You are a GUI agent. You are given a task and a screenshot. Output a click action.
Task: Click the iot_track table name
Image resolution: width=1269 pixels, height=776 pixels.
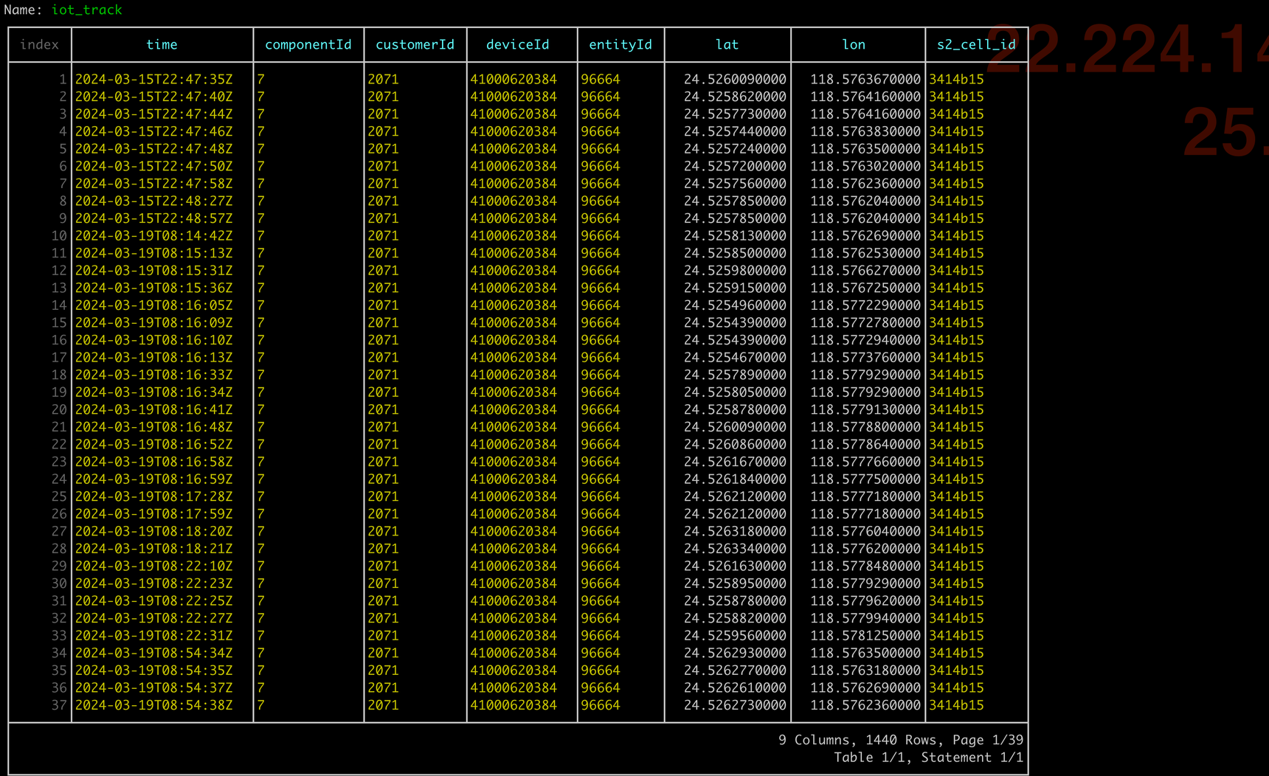[x=86, y=10]
